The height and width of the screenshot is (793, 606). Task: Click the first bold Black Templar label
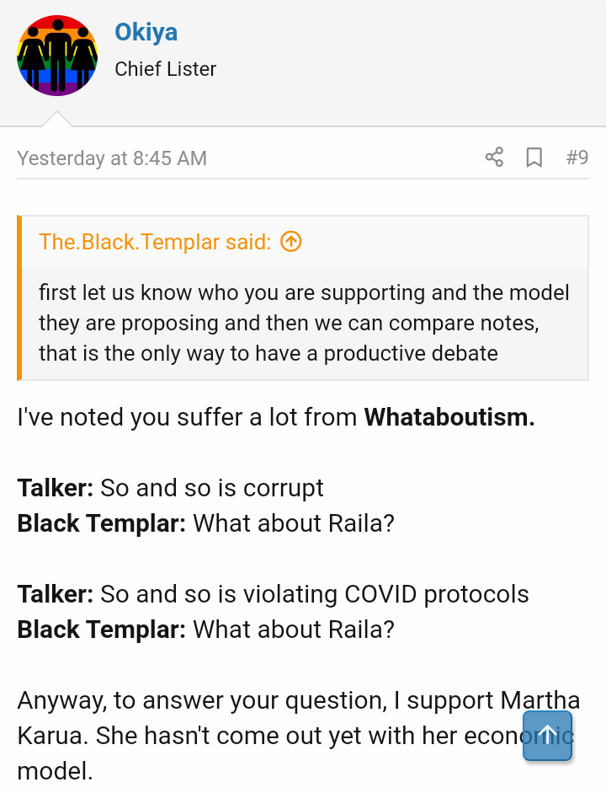101,523
